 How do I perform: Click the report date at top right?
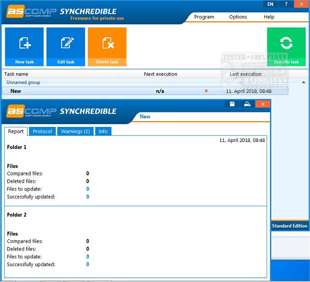(242, 140)
